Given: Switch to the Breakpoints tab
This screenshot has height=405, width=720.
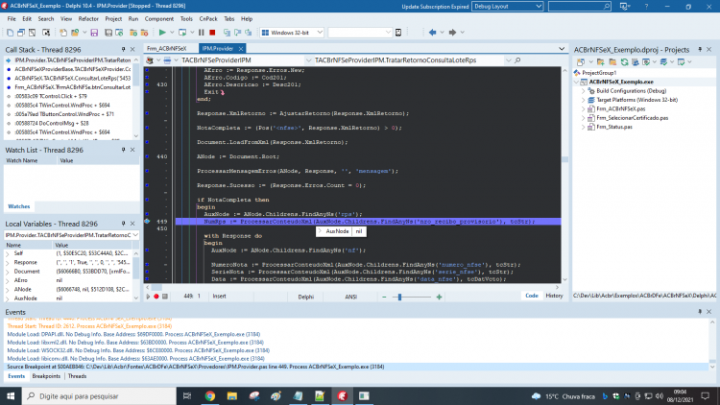Looking at the screenshot, I should pos(46,376).
